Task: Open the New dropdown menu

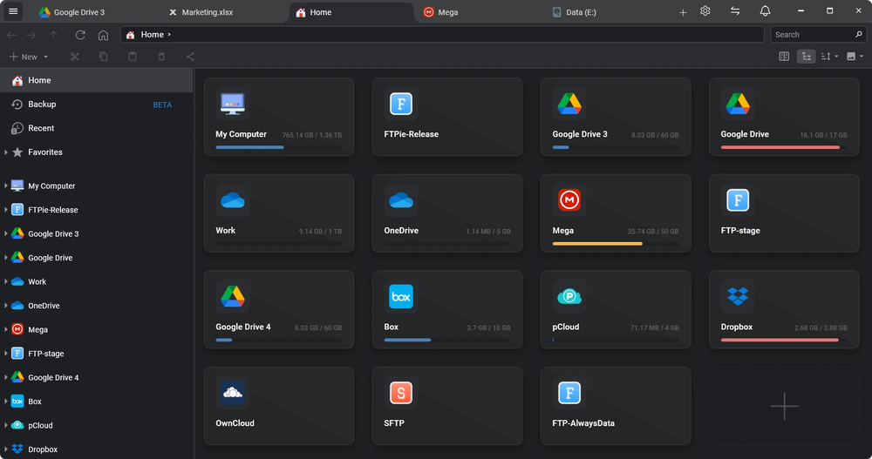Action: pyautogui.click(x=29, y=57)
